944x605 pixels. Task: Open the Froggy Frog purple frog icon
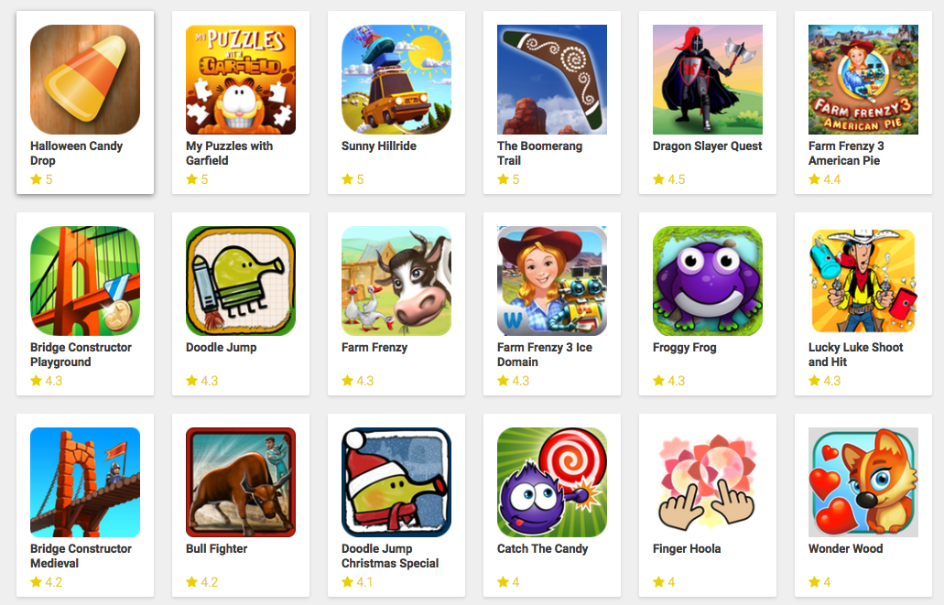tap(708, 281)
